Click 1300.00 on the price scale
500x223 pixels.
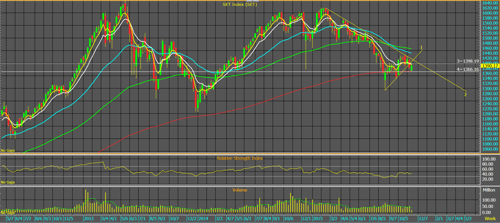tap(490, 89)
